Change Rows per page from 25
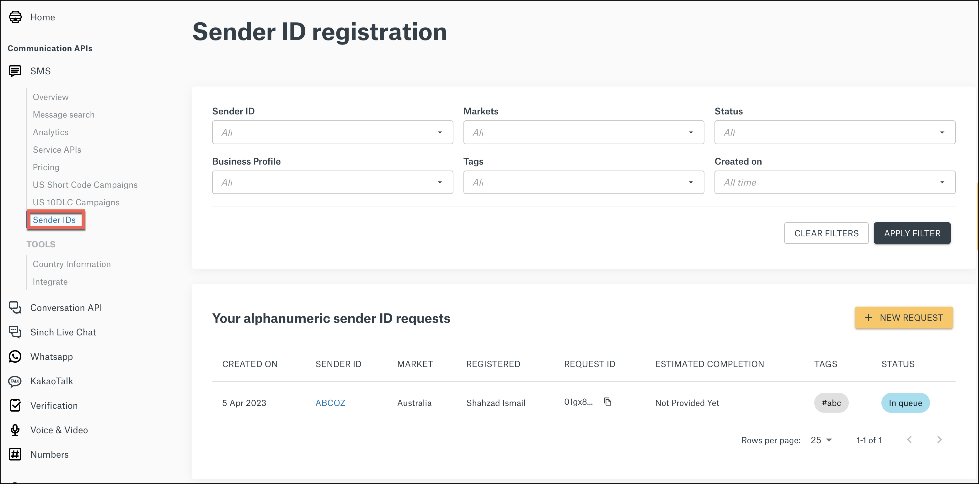This screenshot has height=484, width=979. coord(821,439)
